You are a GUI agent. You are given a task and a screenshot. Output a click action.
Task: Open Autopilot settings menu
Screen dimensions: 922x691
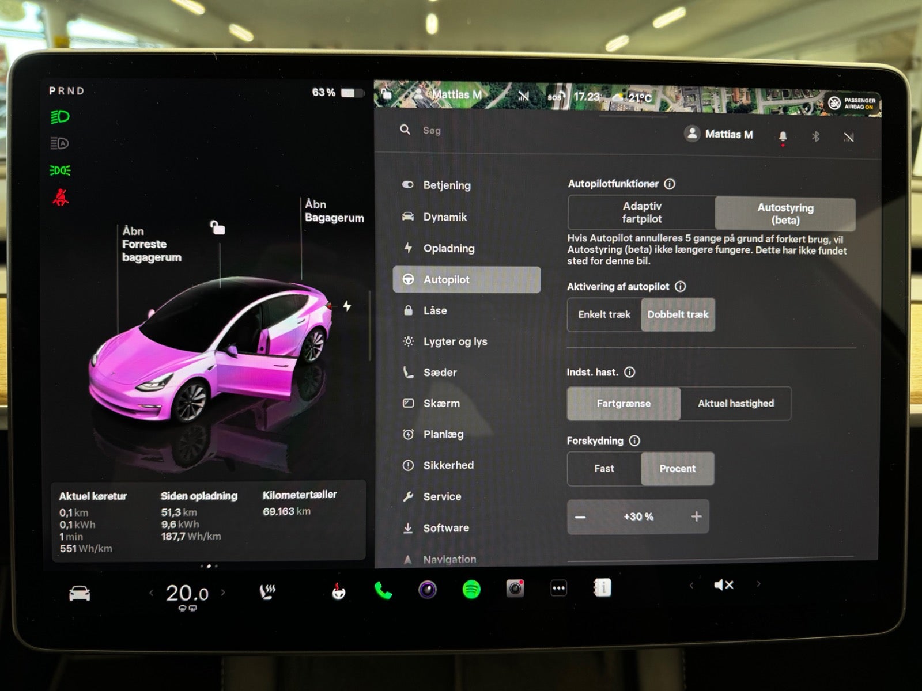pos(467,279)
